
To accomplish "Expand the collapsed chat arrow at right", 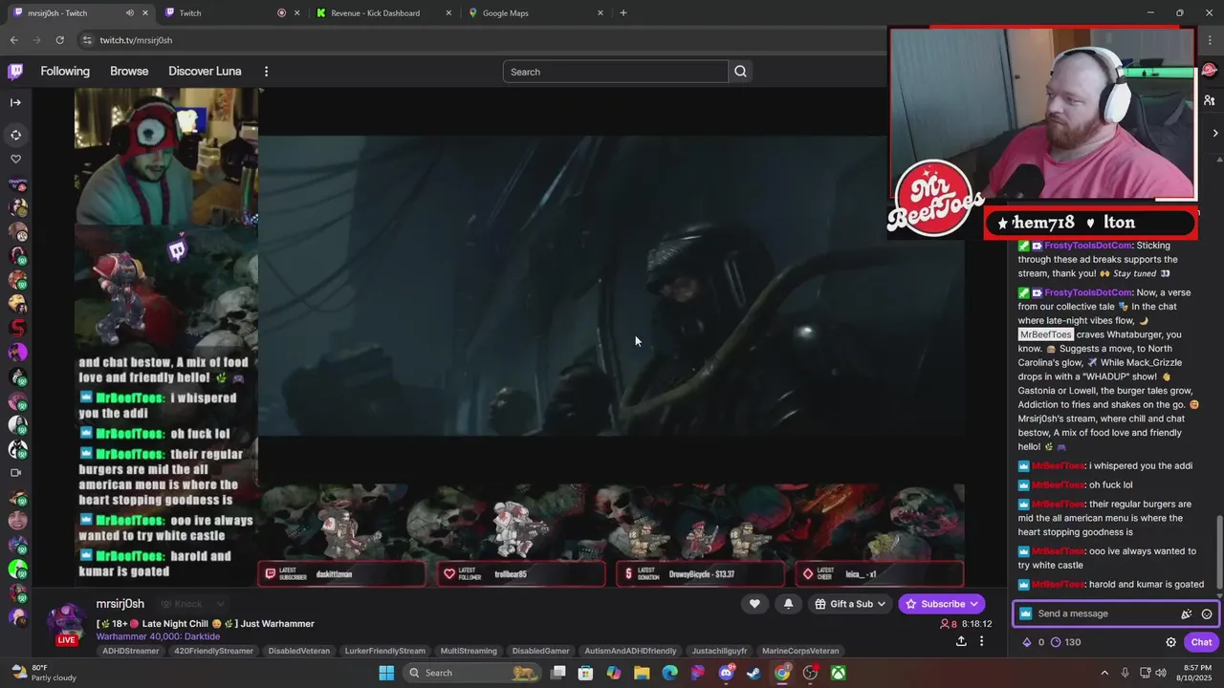I will 1215,133.
